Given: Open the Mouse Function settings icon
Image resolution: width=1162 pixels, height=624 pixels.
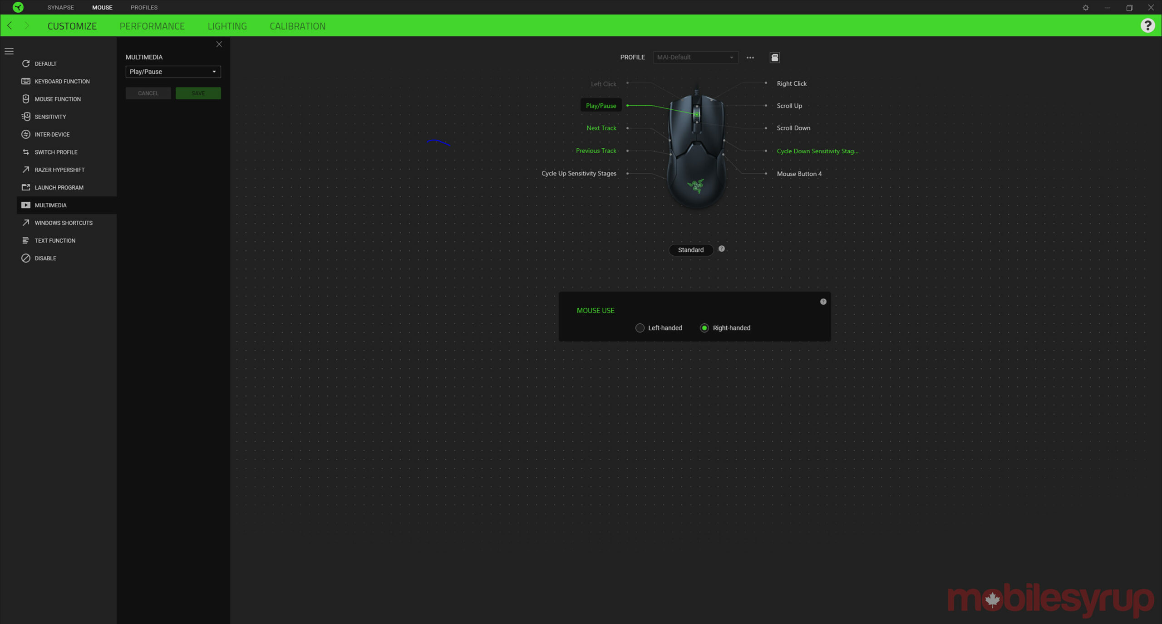Looking at the screenshot, I should (x=25, y=98).
